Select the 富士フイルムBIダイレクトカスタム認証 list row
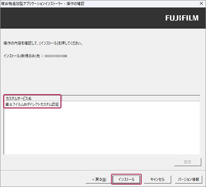206x187 pixels. (x=32, y=104)
